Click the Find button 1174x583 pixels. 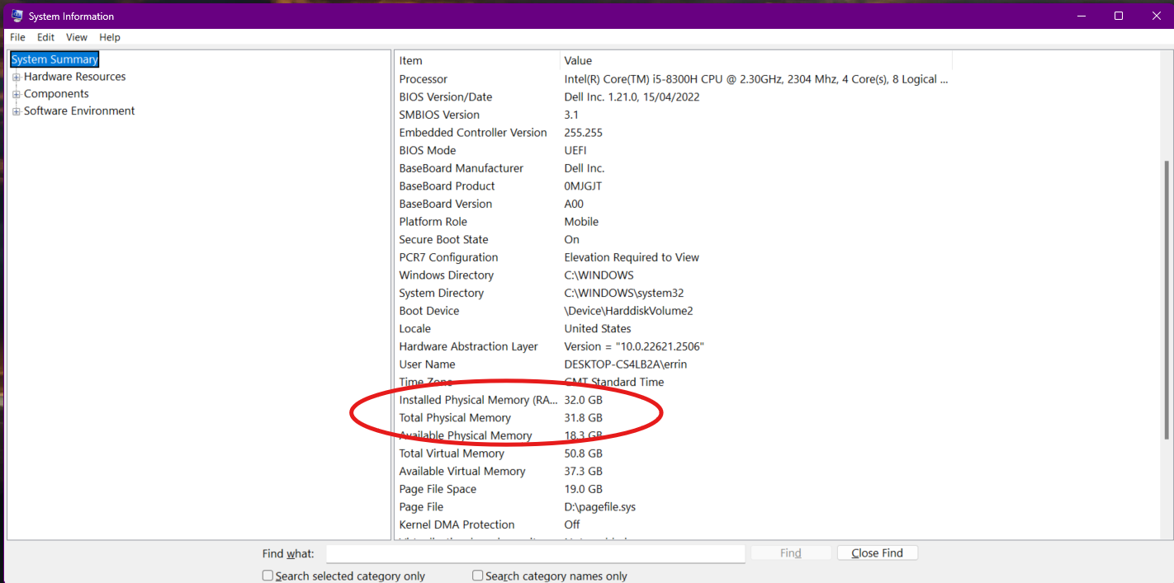pos(790,553)
